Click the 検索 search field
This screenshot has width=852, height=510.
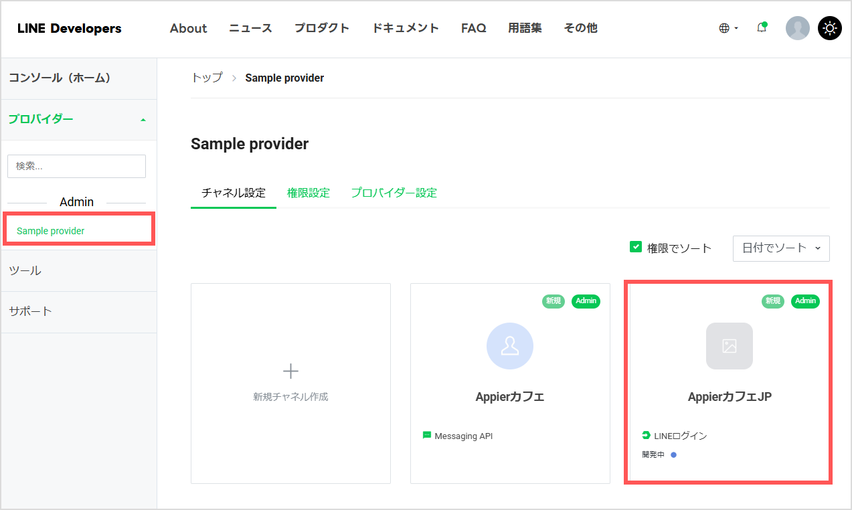[76, 166]
